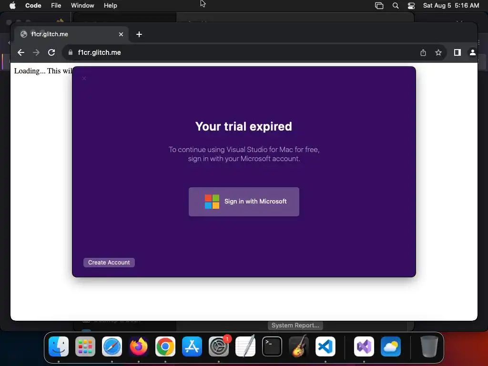This screenshot has width=488, height=366.
Task: Select the f1cr.glitch.me tab
Action: click(71, 34)
